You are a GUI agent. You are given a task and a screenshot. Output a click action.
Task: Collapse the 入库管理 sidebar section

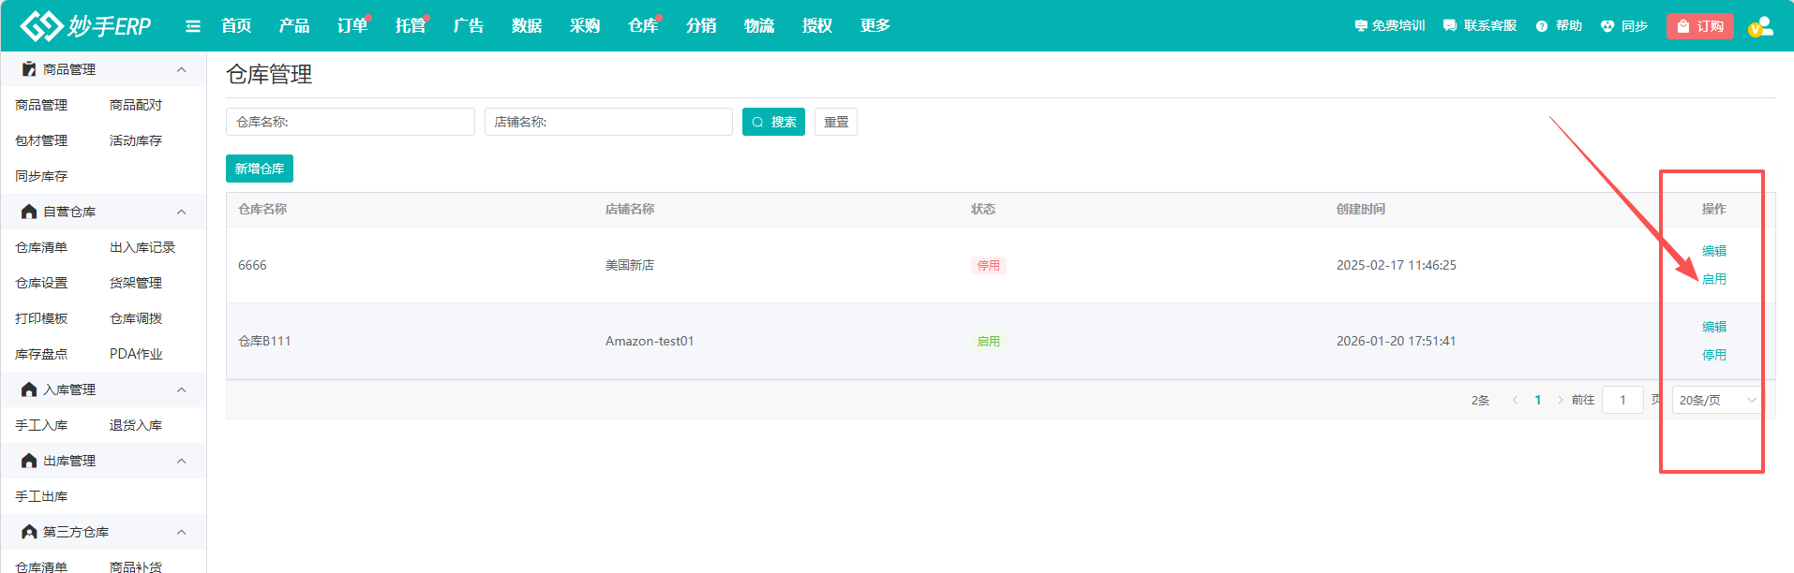(x=182, y=389)
